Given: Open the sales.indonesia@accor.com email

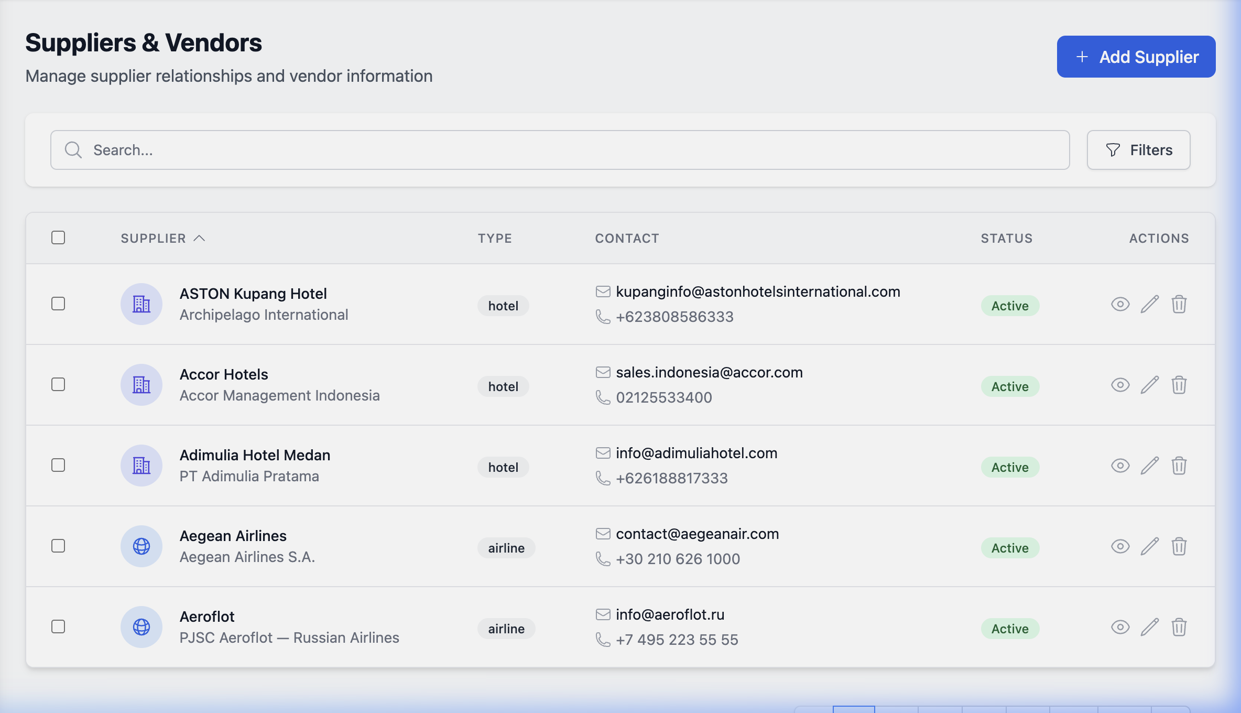Looking at the screenshot, I should click(709, 372).
